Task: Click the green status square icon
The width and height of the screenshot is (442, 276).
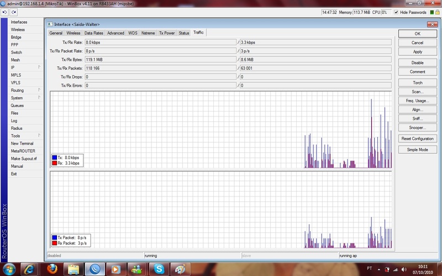Action: [x=432, y=12]
